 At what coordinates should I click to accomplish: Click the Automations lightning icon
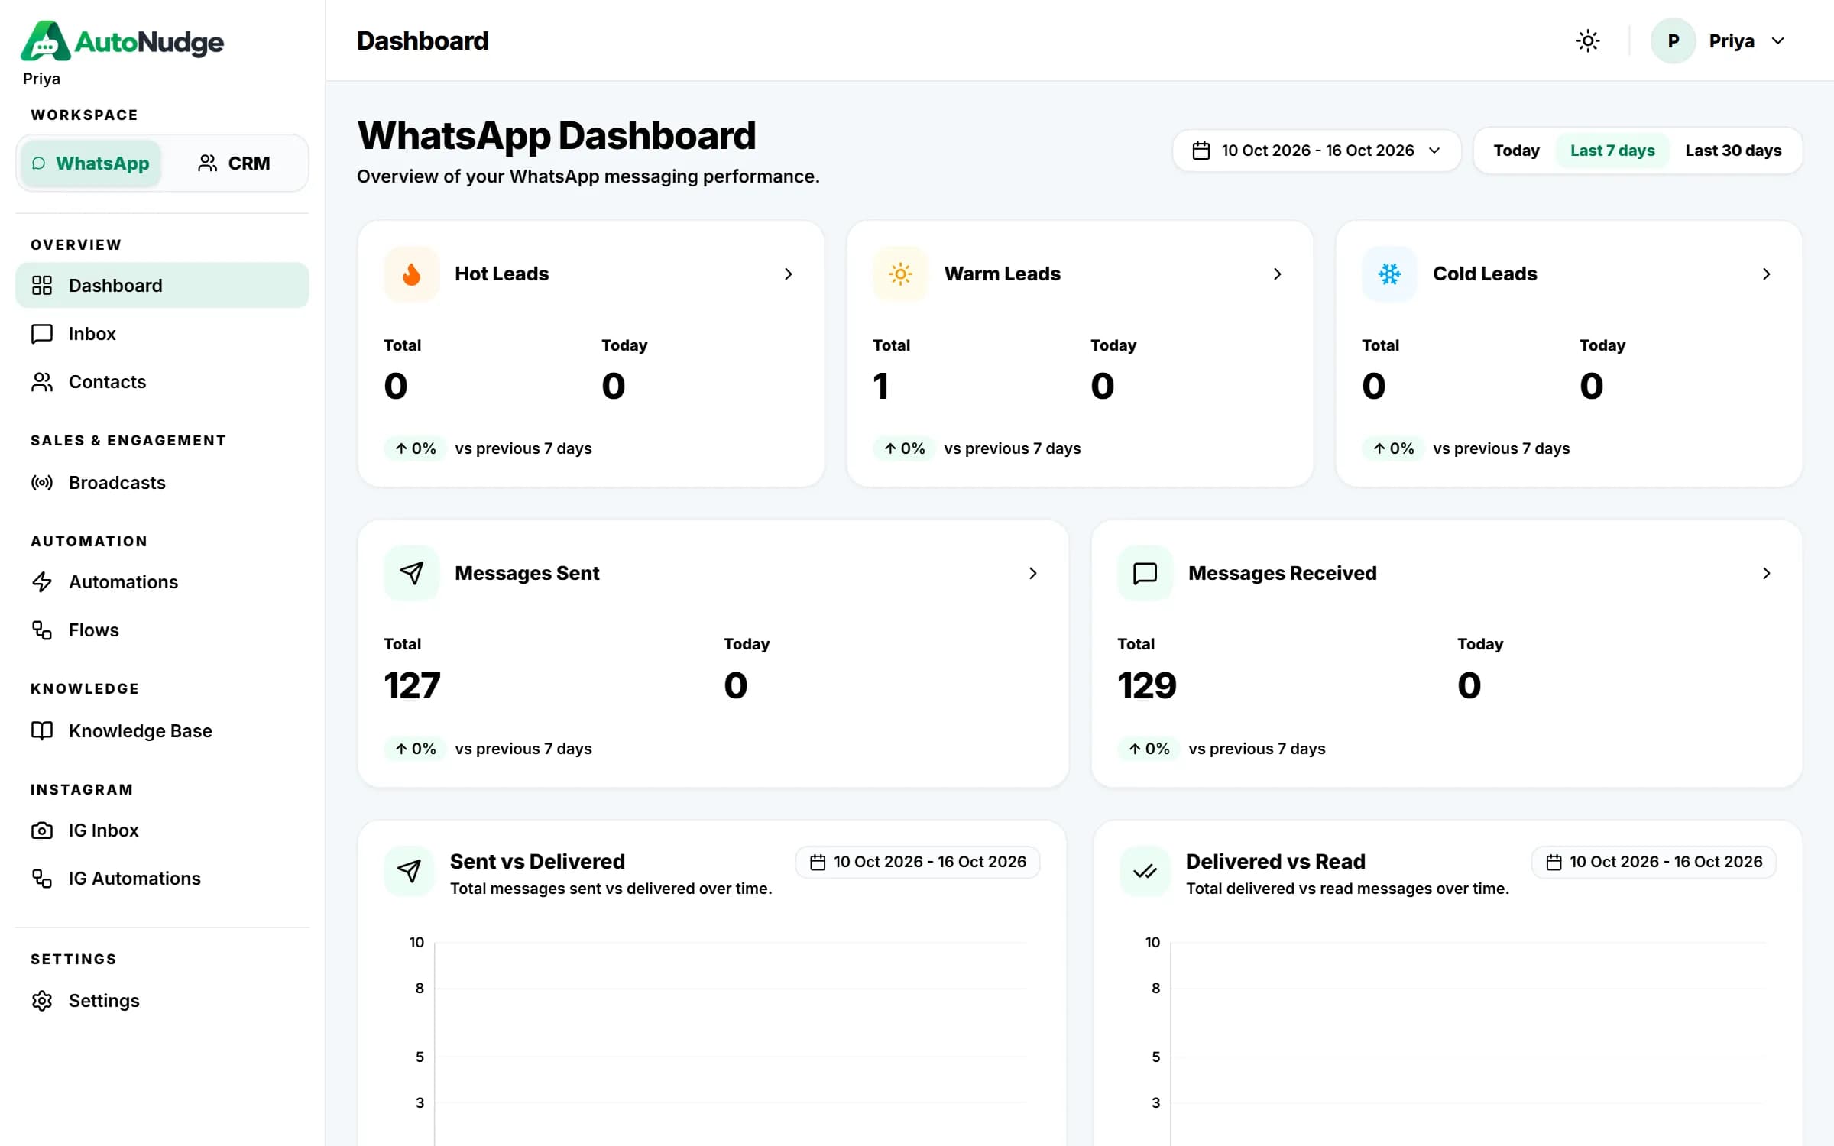[42, 582]
